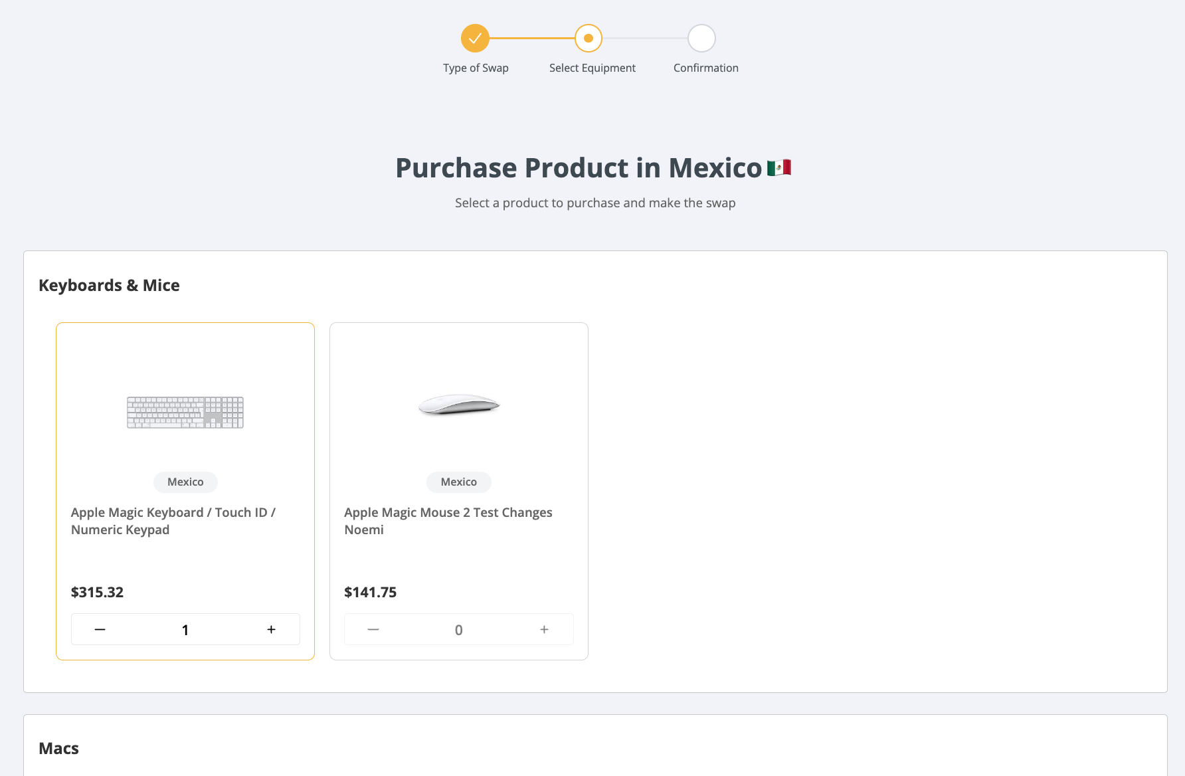Decrease Apple Magic Mouse 2 quantity with minus
Viewport: 1185px width, 776px height.
click(x=373, y=629)
